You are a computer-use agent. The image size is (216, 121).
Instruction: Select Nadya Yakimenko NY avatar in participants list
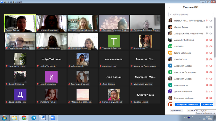170,53
